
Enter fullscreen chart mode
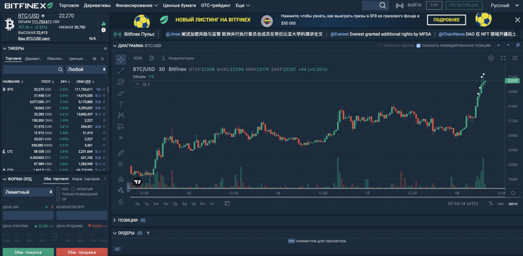click(x=503, y=58)
